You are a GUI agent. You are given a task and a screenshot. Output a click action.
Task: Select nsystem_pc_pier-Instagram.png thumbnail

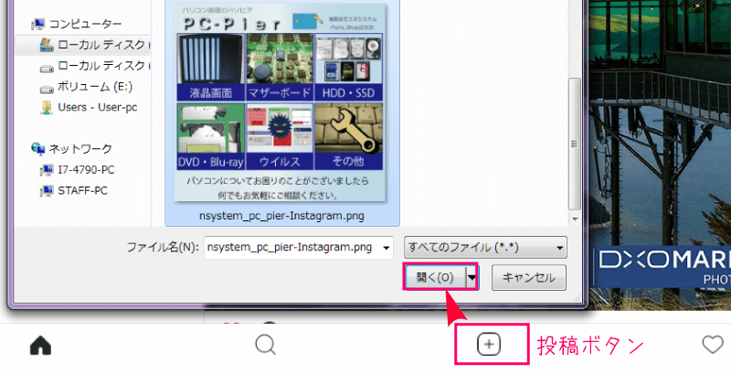click(280, 103)
